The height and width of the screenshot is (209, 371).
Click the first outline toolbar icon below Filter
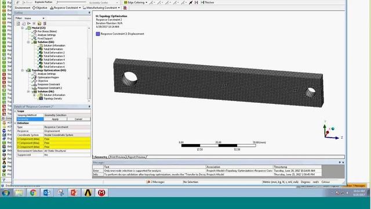coord(18,23)
